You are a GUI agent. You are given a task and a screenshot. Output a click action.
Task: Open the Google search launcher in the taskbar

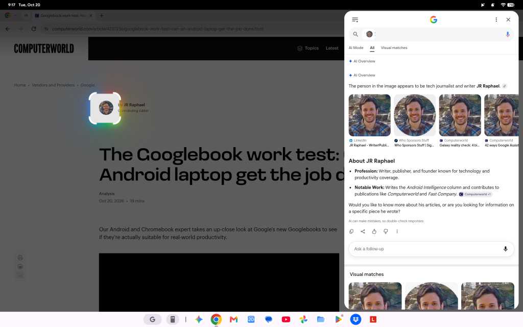(x=152, y=319)
